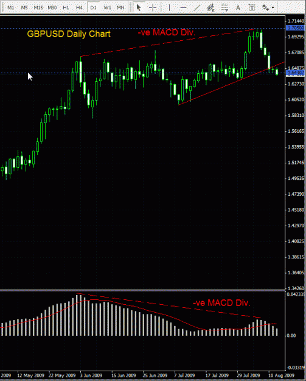Switch chart to M1 timeframe
The width and height of the screenshot is (306, 381).
[x=11, y=8]
